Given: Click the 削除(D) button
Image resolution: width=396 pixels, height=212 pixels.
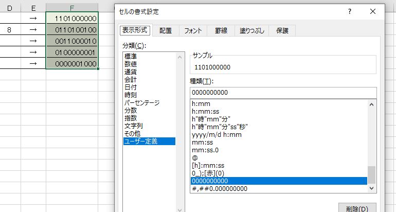Looking at the screenshot, I should pos(357,208).
